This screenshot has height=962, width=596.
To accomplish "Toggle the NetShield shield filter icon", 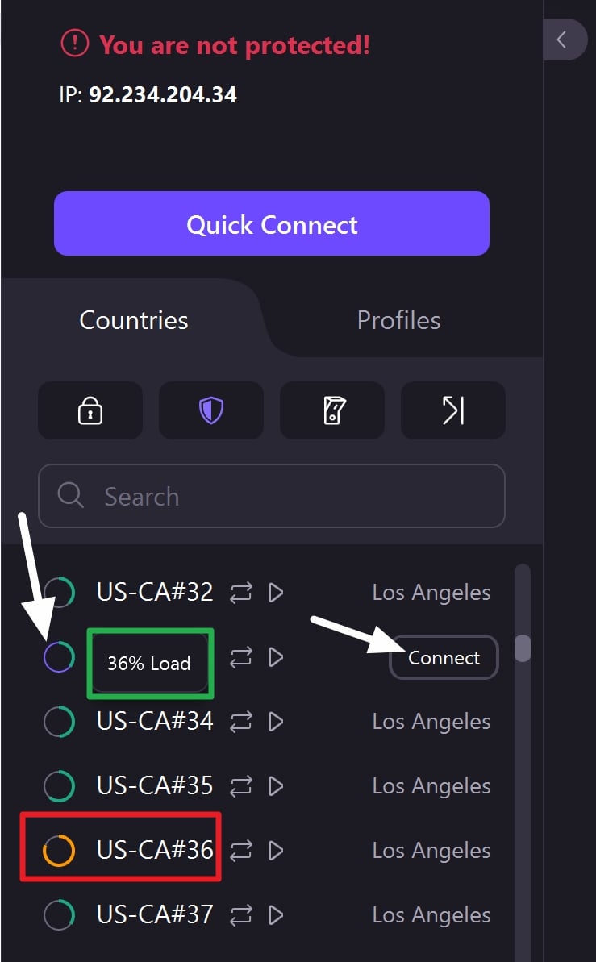I will [x=211, y=410].
